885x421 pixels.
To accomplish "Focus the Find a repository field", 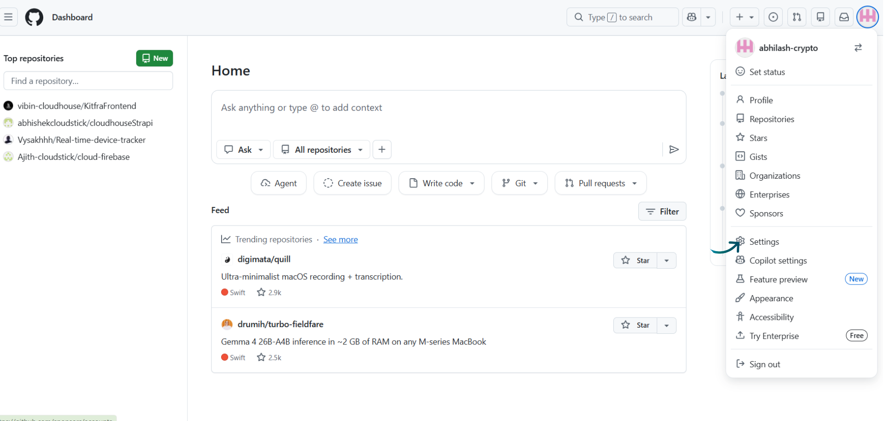I will tap(88, 81).
